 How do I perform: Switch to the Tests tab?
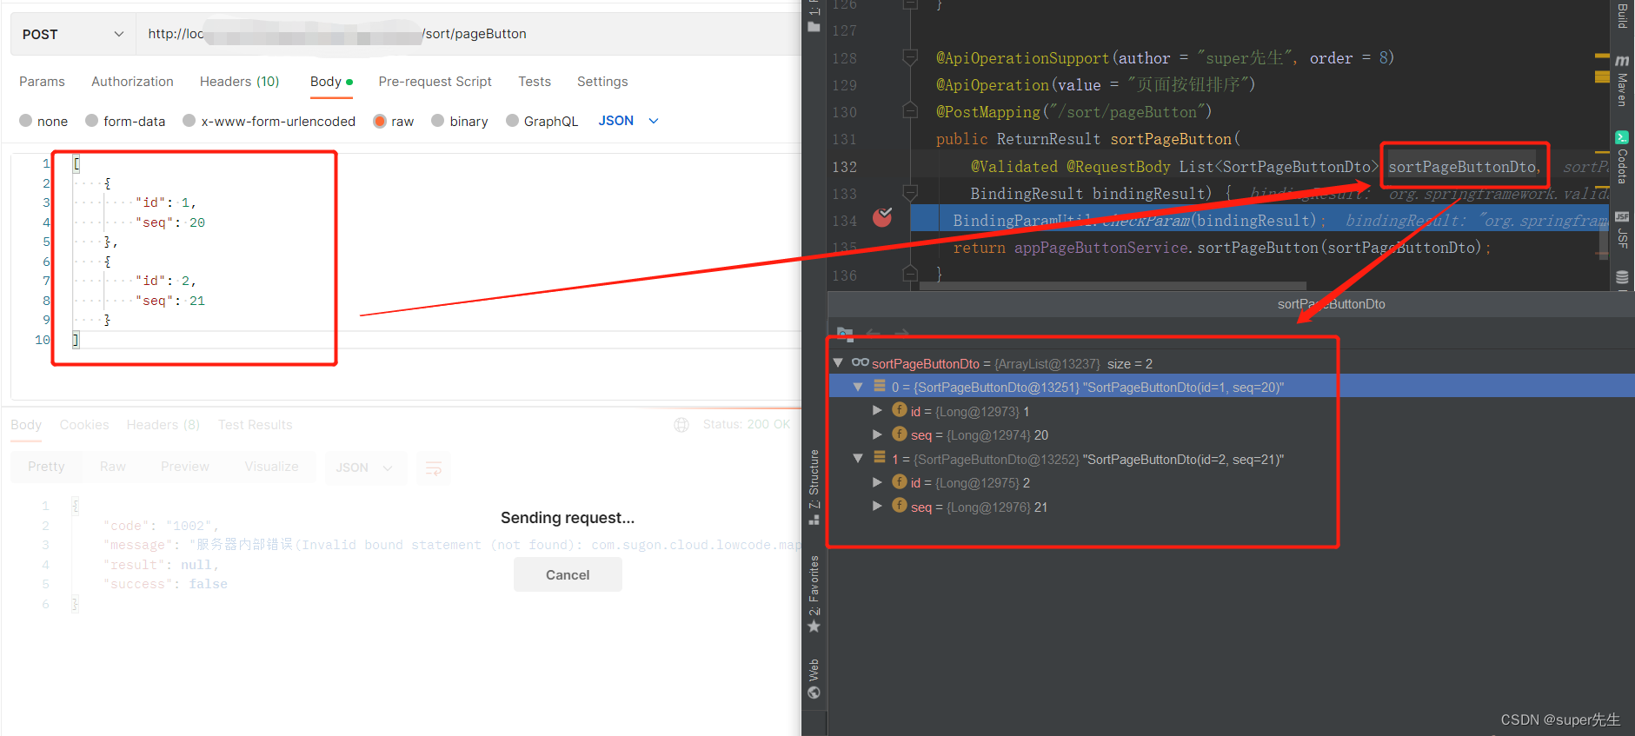[535, 82]
